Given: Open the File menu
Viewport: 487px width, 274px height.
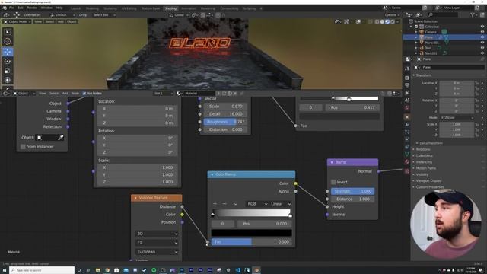Looking at the screenshot, I should coord(11,8).
